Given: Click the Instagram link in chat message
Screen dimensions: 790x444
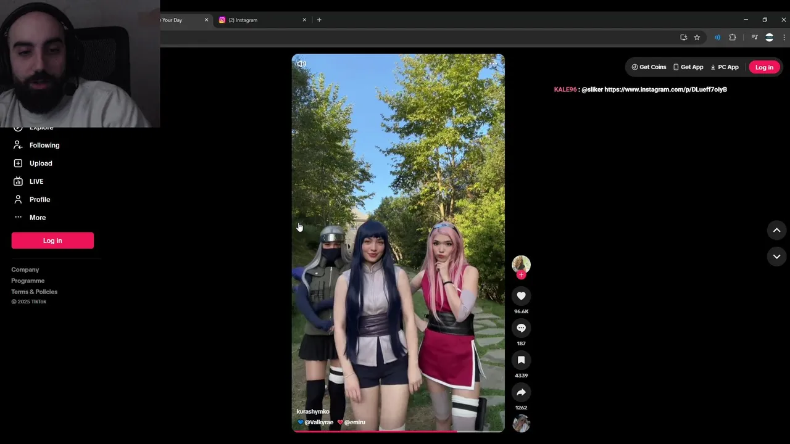Looking at the screenshot, I should [665, 89].
